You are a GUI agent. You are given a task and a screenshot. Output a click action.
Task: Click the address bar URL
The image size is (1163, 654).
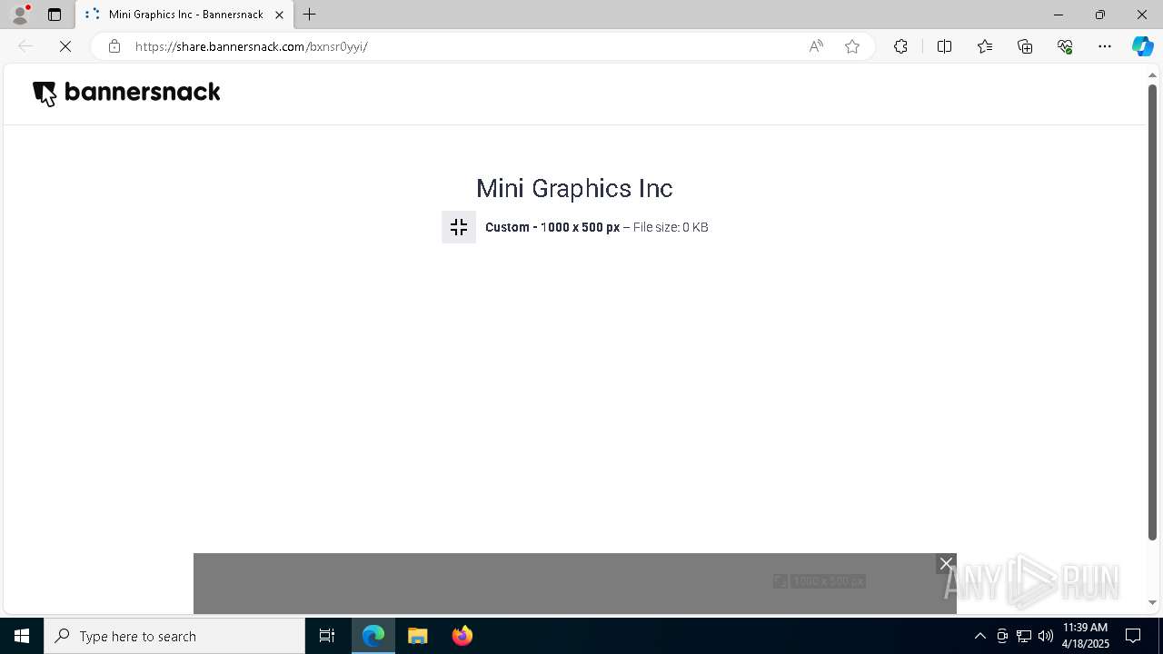pos(252,46)
